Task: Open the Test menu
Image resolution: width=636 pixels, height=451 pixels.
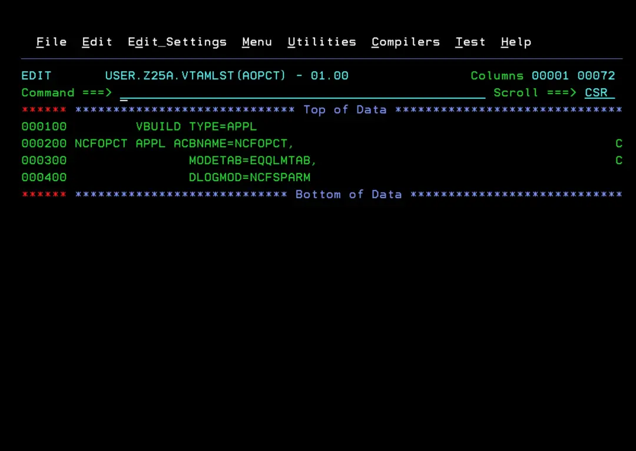Action: (x=470, y=42)
